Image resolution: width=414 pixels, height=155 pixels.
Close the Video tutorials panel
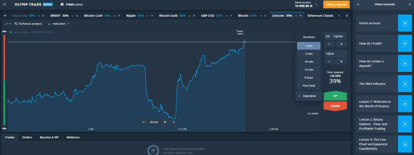click(x=410, y=4)
